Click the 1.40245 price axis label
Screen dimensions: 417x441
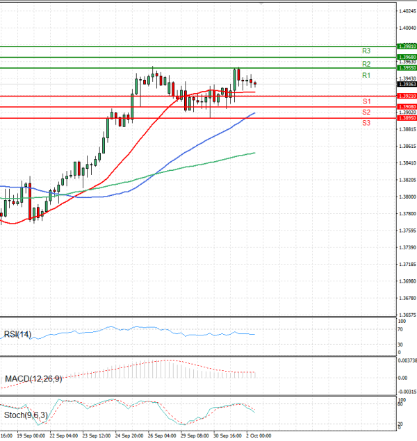tap(407, 11)
